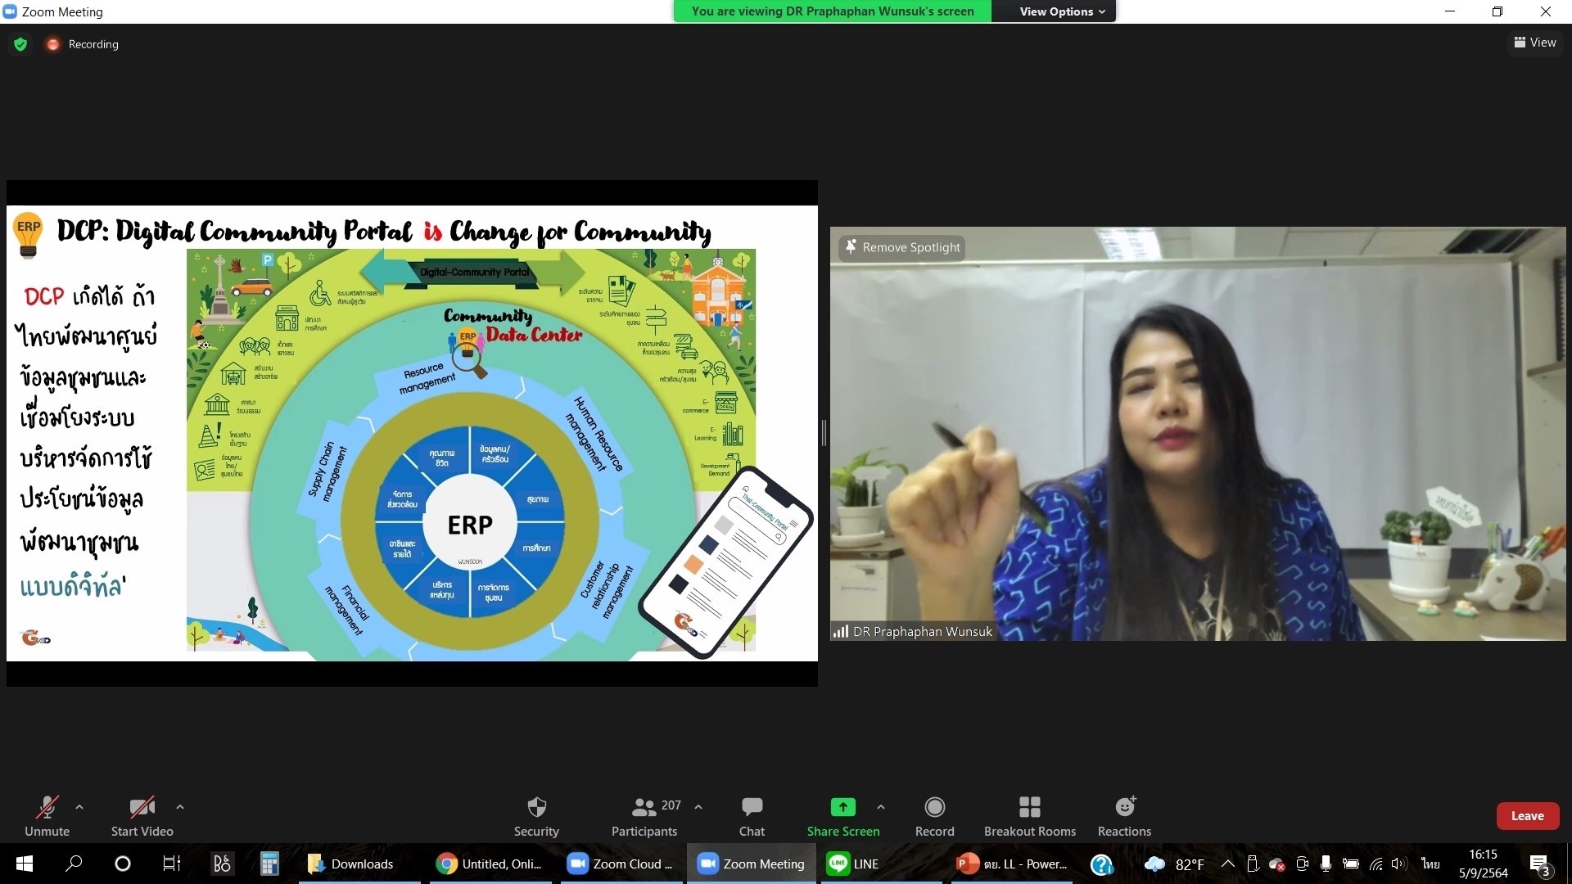Click the Leave button
Image resolution: width=1572 pixels, height=884 pixels.
click(x=1528, y=815)
